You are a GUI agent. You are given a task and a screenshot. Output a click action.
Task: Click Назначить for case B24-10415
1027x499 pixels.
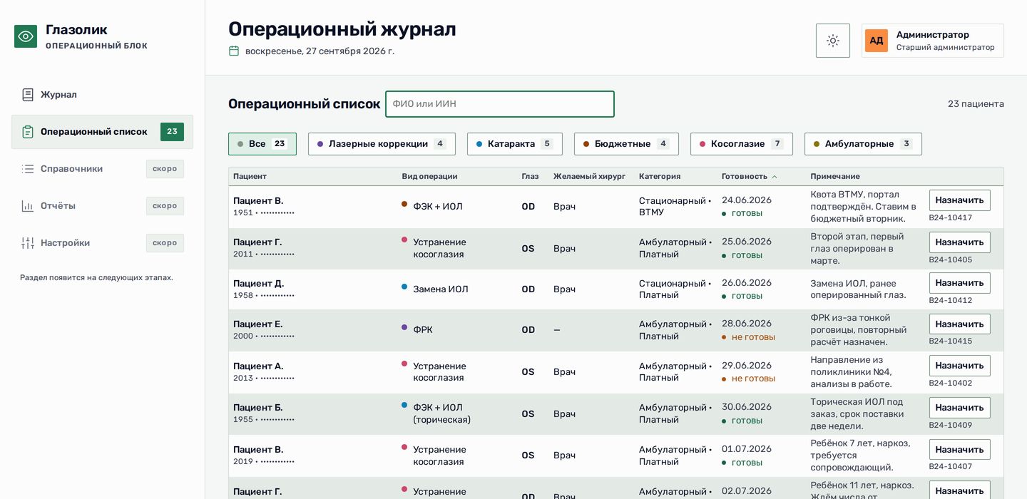[959, 324]
